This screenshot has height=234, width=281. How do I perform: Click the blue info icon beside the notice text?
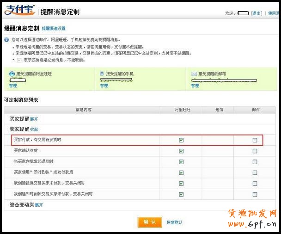6,40
